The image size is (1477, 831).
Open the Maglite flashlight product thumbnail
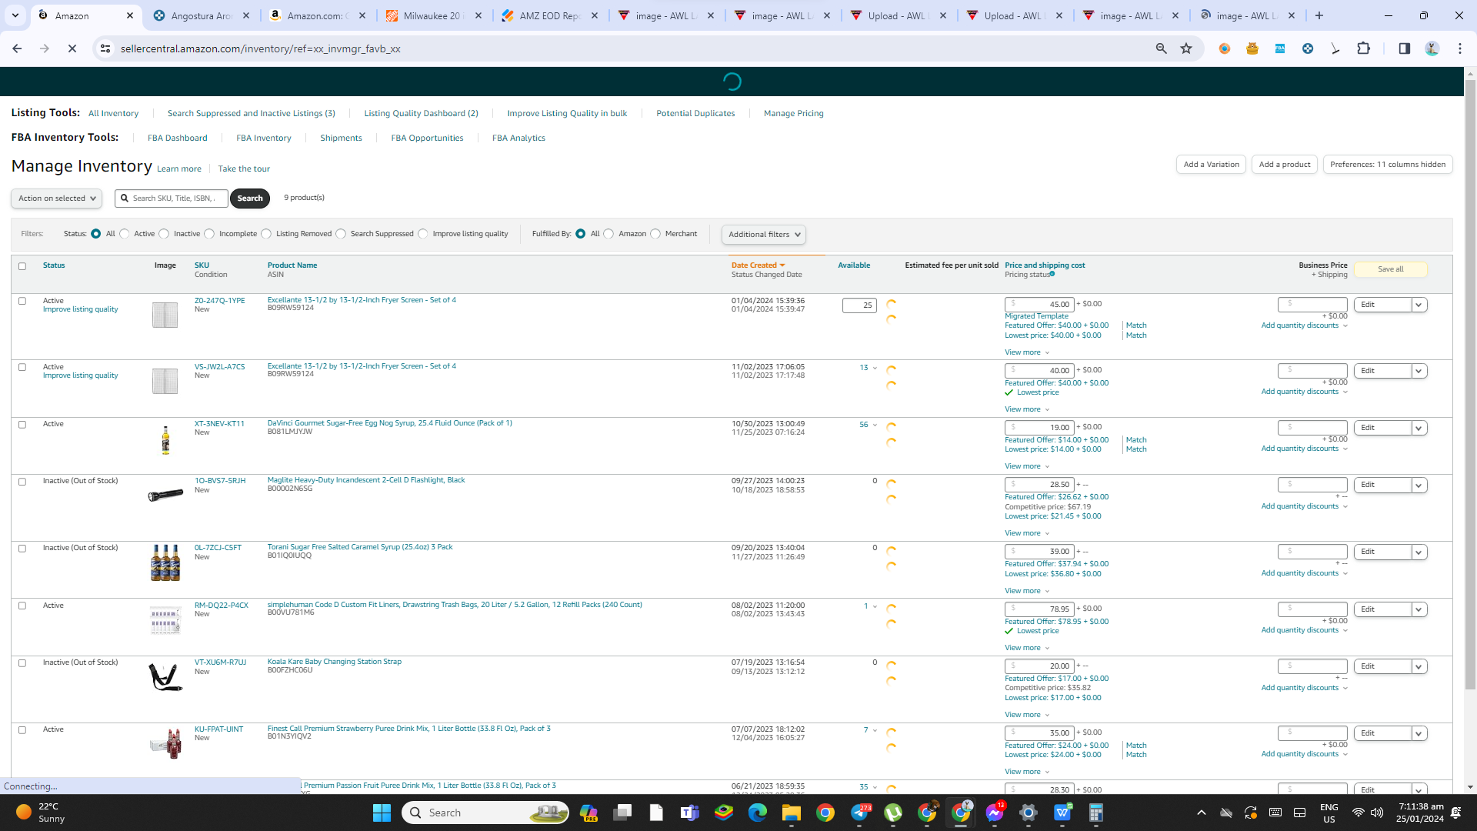(165, 495)
